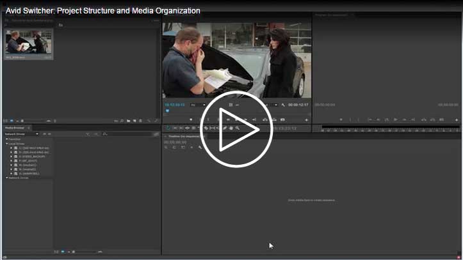Play the Avid Switcher video overlay button
Screen dimensions: 463x260
click(236, 130)
